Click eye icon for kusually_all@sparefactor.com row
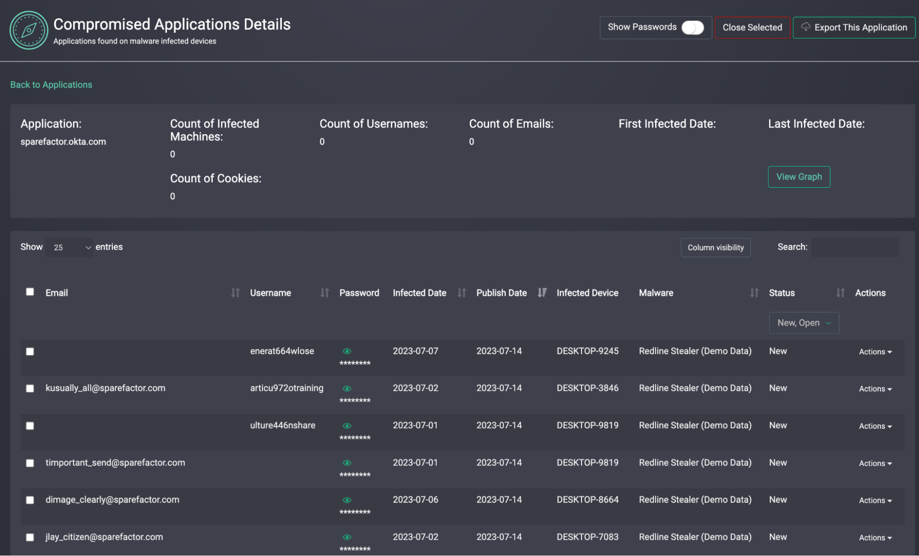Viewport: 919px width, 556px height. pos(347,388)
